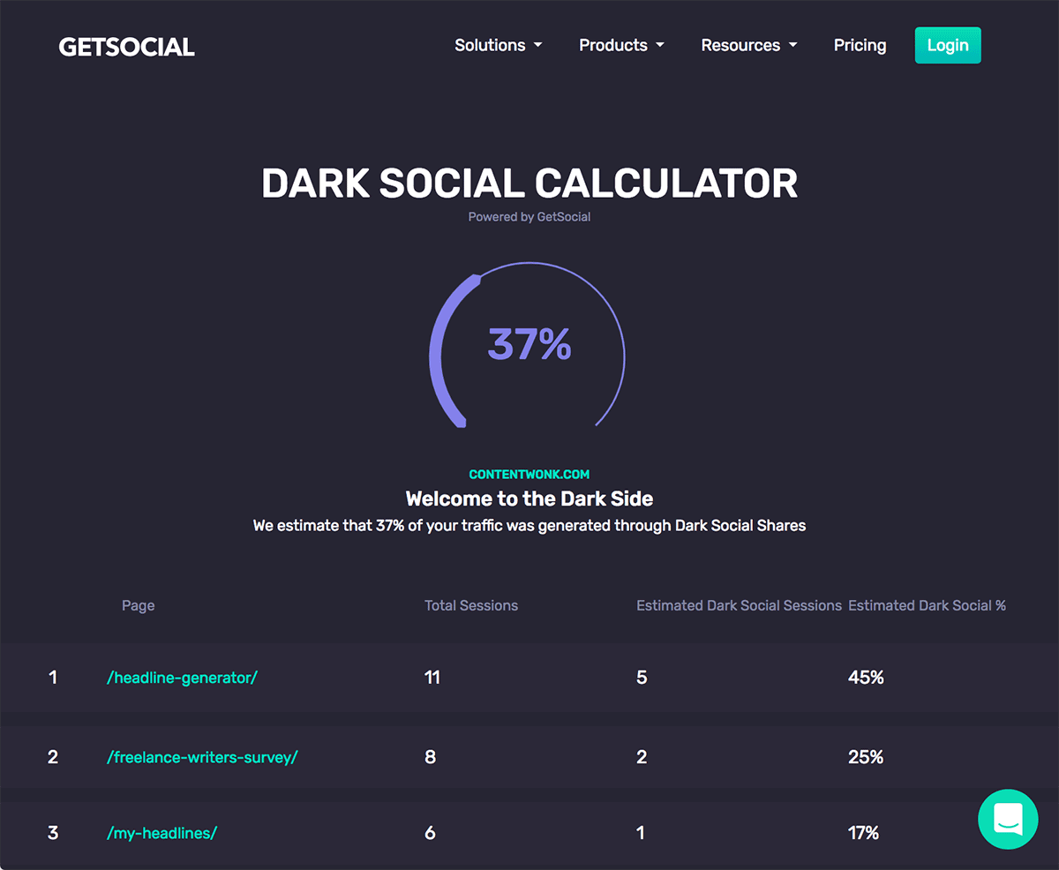Expand the Resources dropdown menu
Viewport: 1059px width, 870px height.
click(749, 45)
